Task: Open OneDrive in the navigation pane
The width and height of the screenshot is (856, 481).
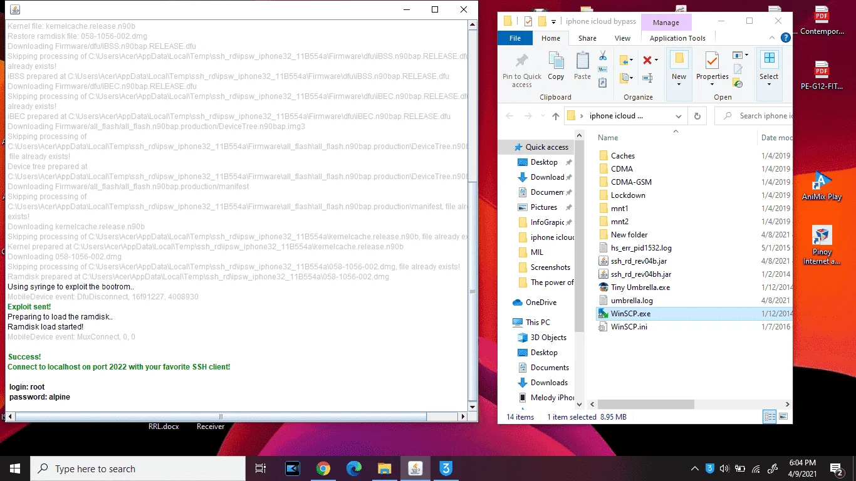Action: (535, 303)
